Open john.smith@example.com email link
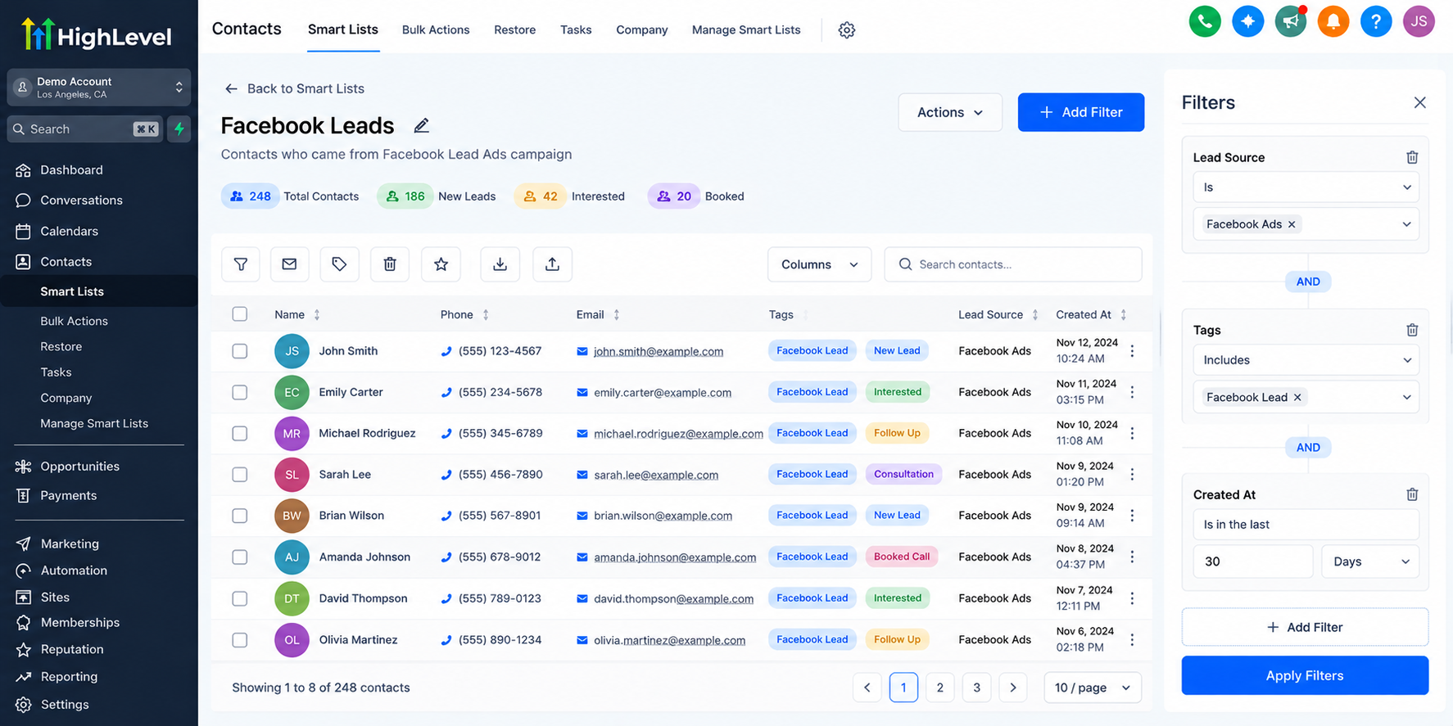The width and height of the screenshot is (1453, 726). click(x=659, y=351)
